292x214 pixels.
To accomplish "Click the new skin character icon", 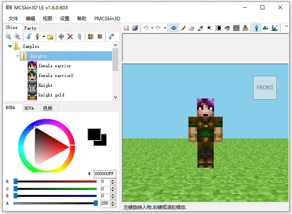I will [x=38, y=37].
